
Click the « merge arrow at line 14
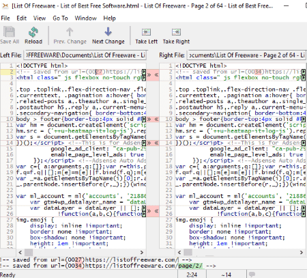click(156, 143)
